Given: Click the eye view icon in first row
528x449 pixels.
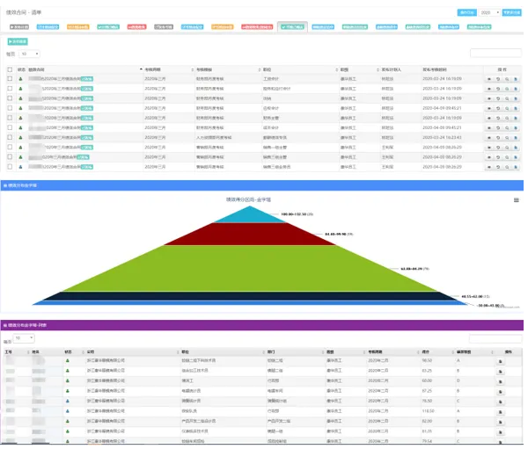Looking at the screenshot, I should pyautogui.click(x=489, y=78).
